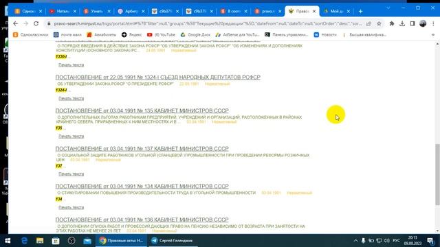Open File Explorer from the taskbar

[x=40, y=241]
